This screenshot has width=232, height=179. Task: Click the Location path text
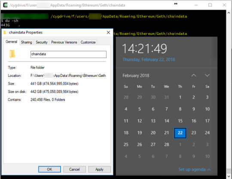click(x=68, y=76)
